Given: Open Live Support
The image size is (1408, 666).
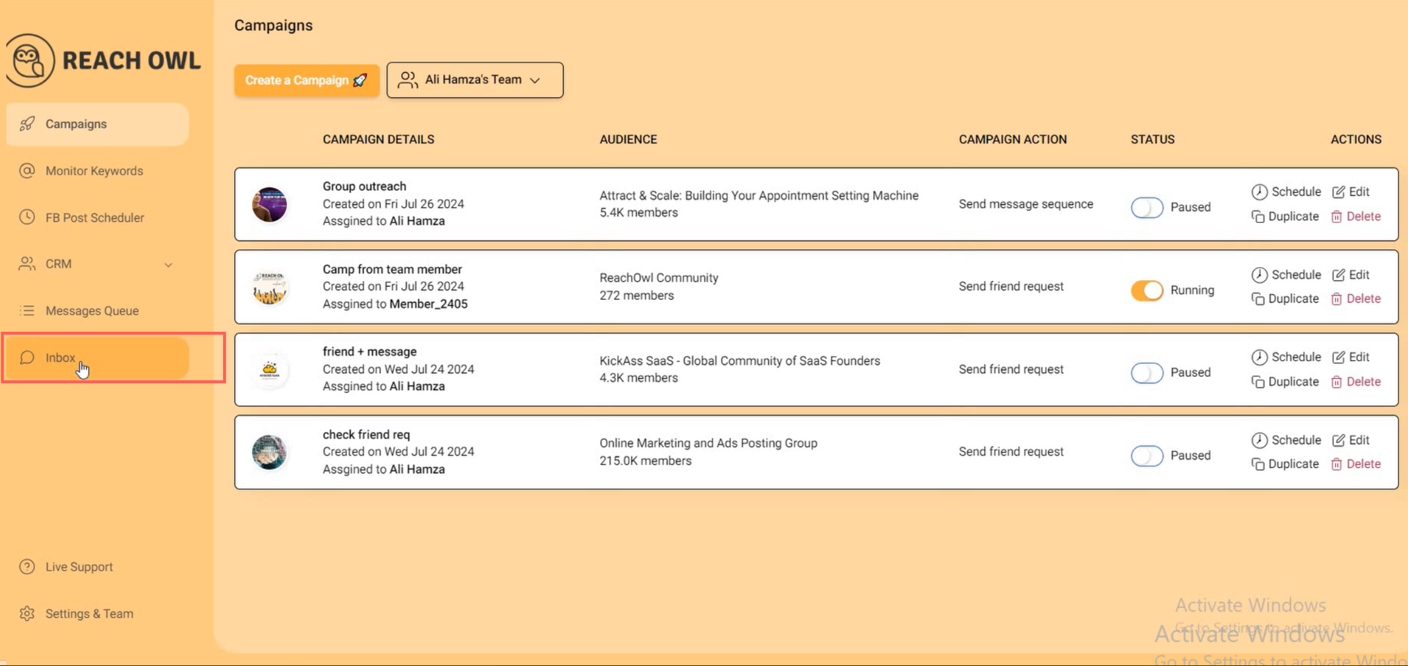Looking at the screenshot, I should click(97, 567).
